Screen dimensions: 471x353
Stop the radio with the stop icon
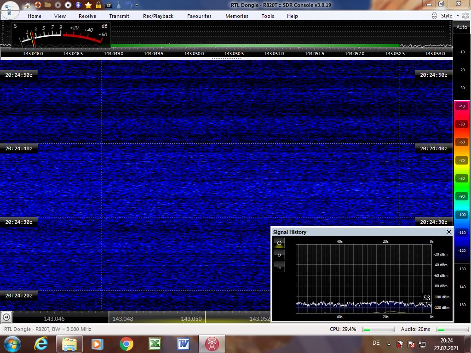[x=68, y=5]
